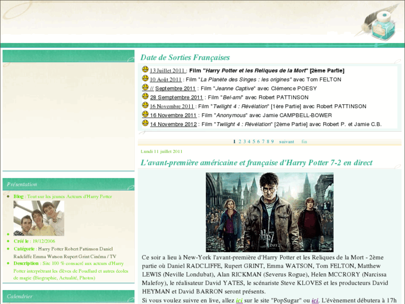Go to page 8 in the pagination
The width and height of the screenshot is (405, 304).
coord(268,142)
